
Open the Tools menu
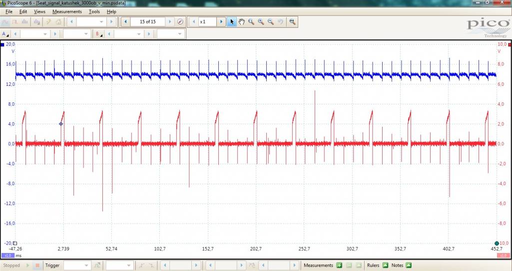(x=94, y=11)
